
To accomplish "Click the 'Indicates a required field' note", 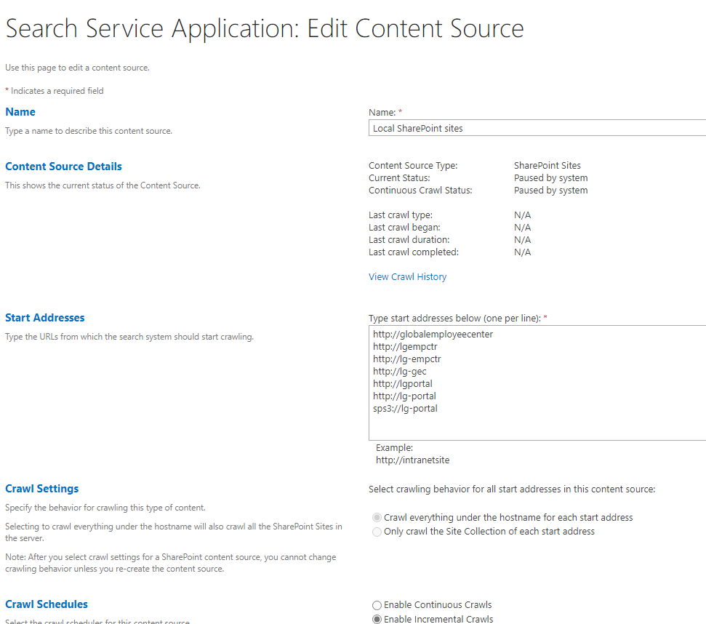I will coord(55,90).
